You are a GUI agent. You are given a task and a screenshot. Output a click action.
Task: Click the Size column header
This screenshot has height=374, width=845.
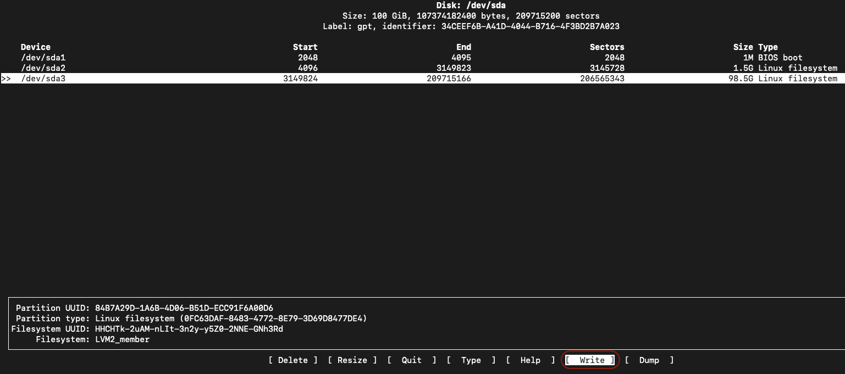(743, 47)
